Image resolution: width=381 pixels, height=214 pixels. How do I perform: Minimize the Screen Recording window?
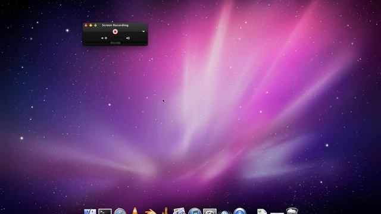pos(90,25)
